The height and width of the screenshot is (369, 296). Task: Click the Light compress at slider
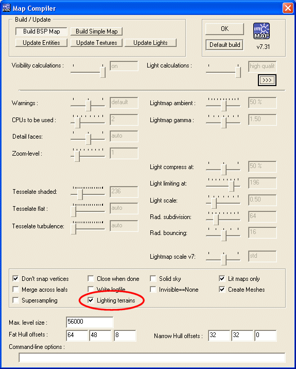(x=223, y=169)
